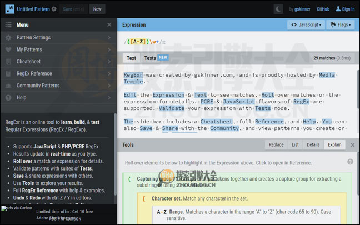Screen dimensions: 360x225
Task: Click the Menu list icon
Action: click(x=8, y=24)
